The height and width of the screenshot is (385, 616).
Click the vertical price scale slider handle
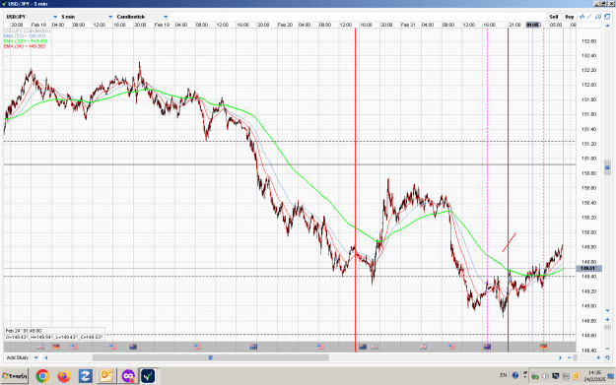click(607, 167)
